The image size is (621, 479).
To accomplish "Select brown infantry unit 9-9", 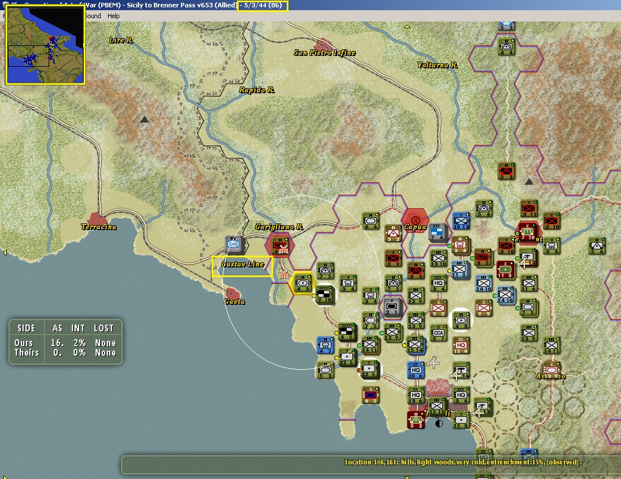I will (x=484, y=308).
